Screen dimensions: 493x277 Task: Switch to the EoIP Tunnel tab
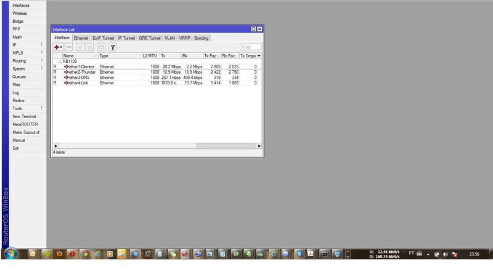pyautogui.click(x=103, y=38)
